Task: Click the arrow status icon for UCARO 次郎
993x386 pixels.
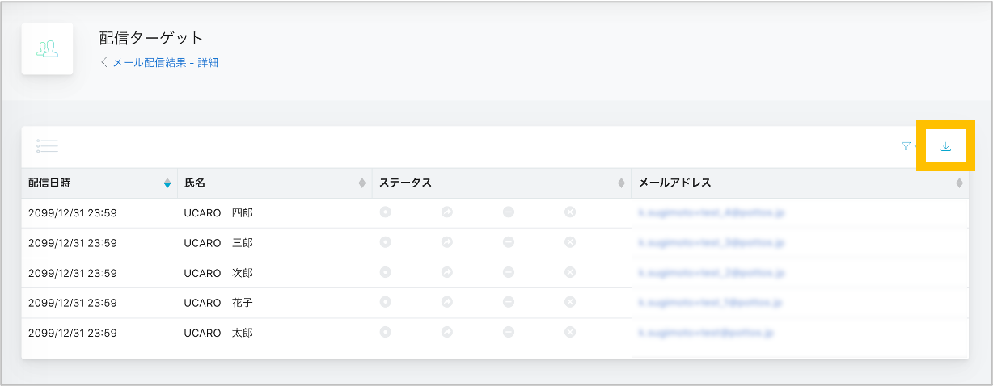Action: (447, 272)
